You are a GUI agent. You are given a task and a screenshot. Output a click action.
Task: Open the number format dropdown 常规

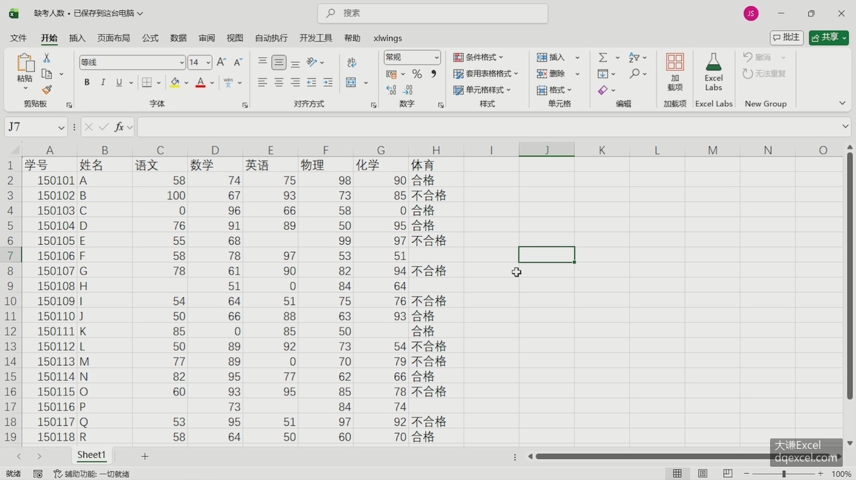pos(436,57)
